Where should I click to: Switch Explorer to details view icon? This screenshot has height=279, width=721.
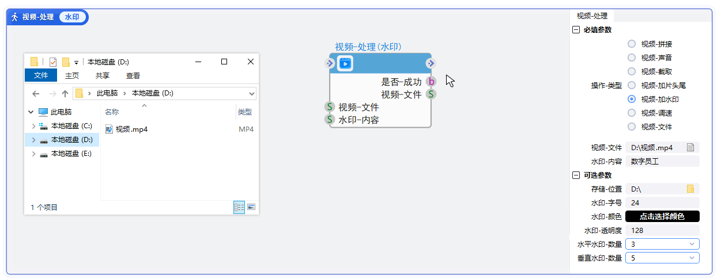(x=239, y=207)
